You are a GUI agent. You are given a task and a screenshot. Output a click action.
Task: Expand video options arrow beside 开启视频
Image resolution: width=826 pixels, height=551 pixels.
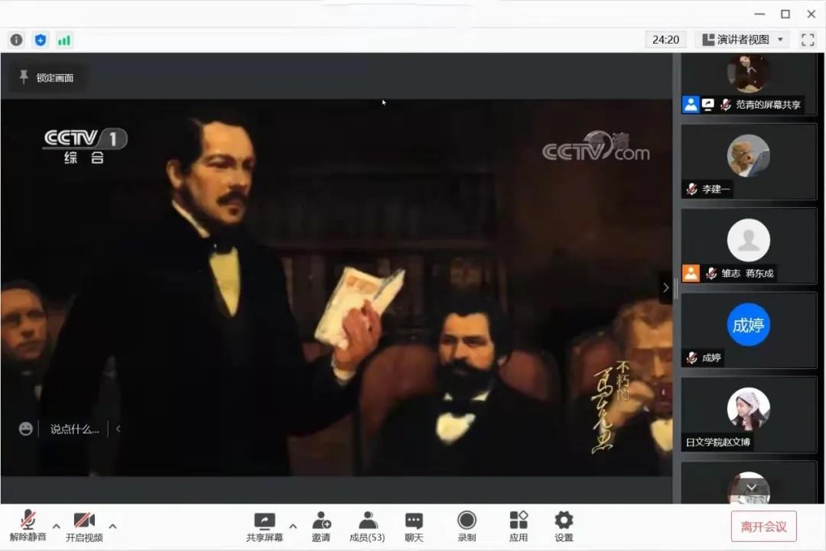pyautogui.click(x=113, y=526)
